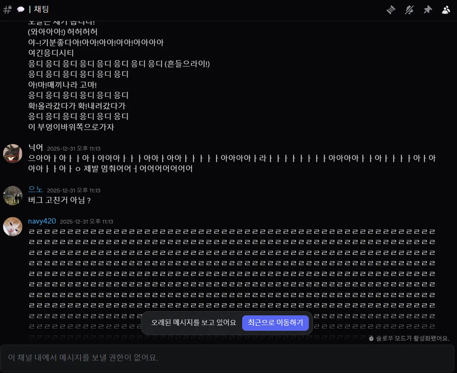This screenshot has width=457, height=373.
Task: Click the speech bubble emoji in the channel name
Action: coord(20,9)
